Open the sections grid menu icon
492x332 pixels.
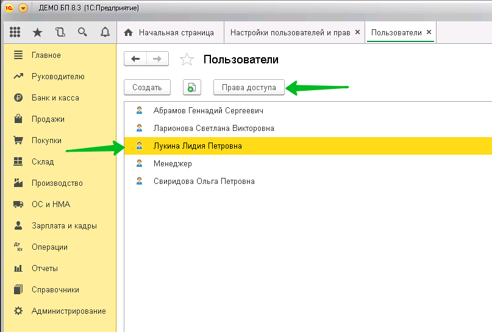click(15, 32)
